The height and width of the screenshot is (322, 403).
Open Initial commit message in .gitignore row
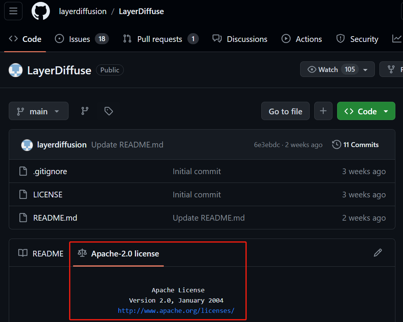(197, 171)
